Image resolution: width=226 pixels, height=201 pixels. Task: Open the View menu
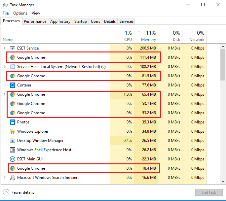tap(36, 13)
